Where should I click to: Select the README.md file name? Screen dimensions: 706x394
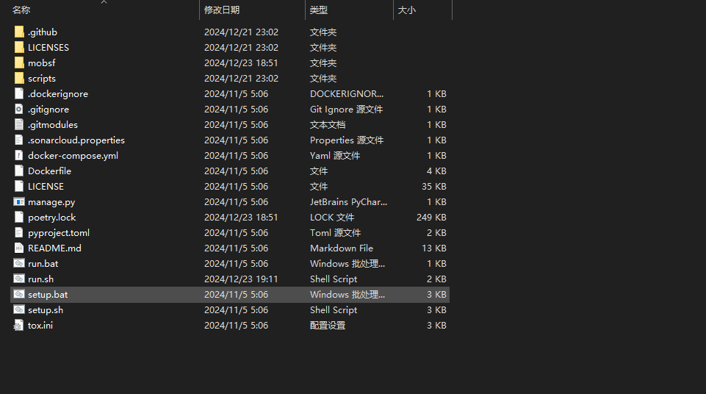point(54,248)
